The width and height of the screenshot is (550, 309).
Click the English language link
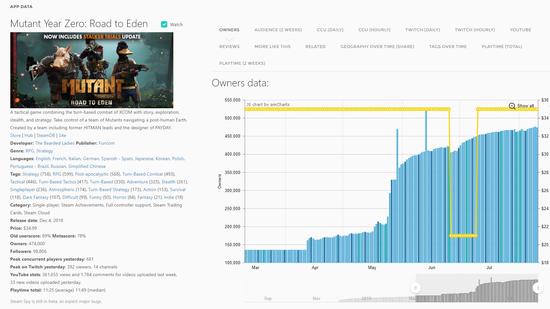click(43, 159)
